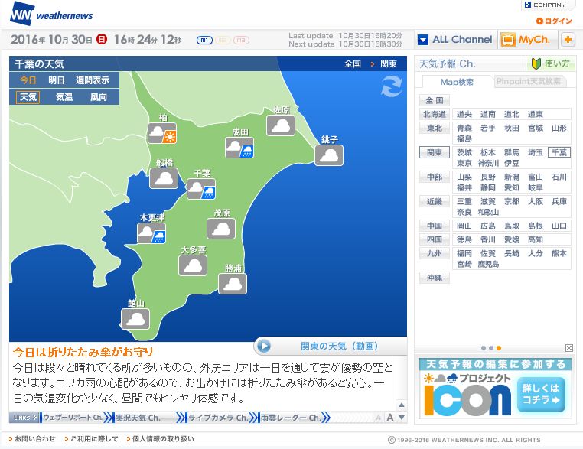Click the refresh arrows icon on map
583x449 pixels.
click(x=391, y=87)
